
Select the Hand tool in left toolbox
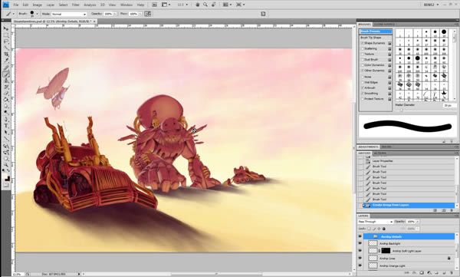pyautogui.click(x=6, y=159)
